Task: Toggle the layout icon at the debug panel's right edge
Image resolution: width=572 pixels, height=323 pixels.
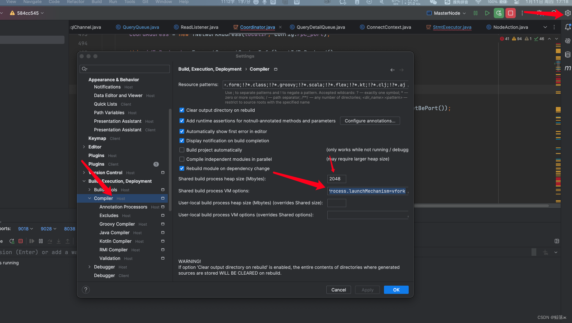Action: tap(557, 241)
